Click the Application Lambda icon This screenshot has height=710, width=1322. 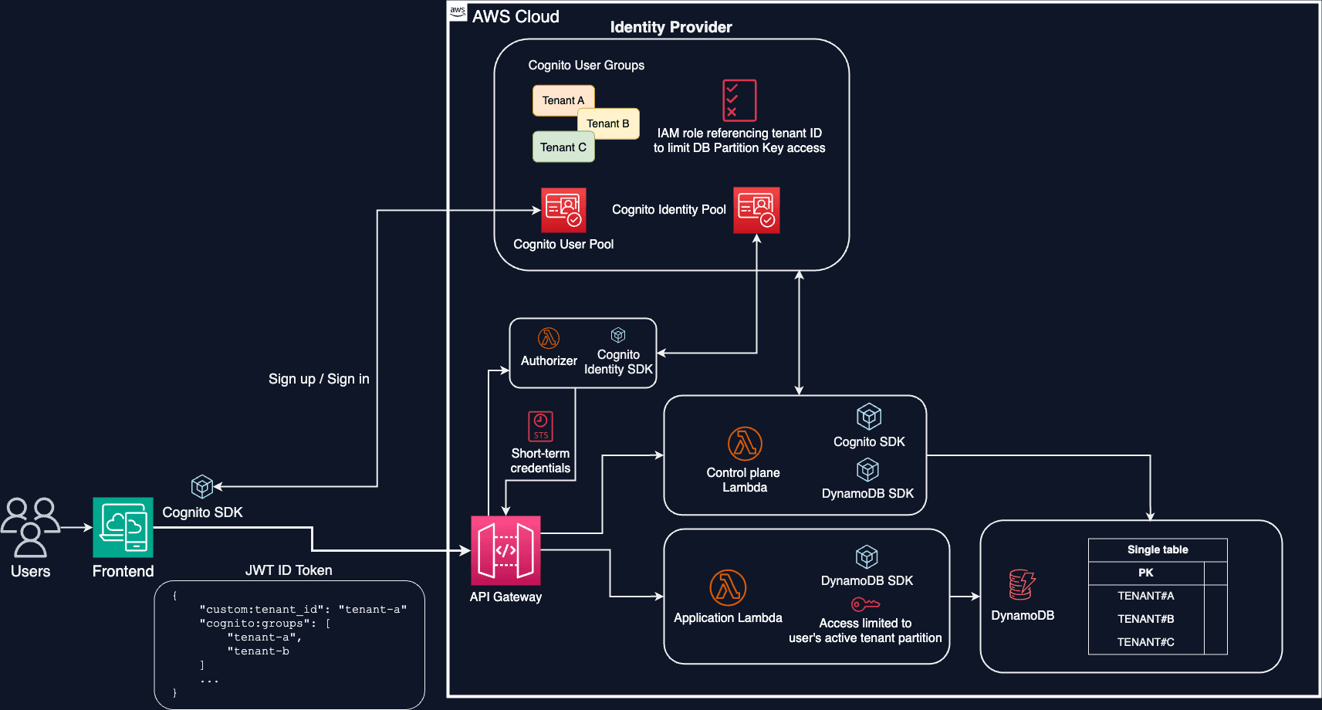pos(728,587)
